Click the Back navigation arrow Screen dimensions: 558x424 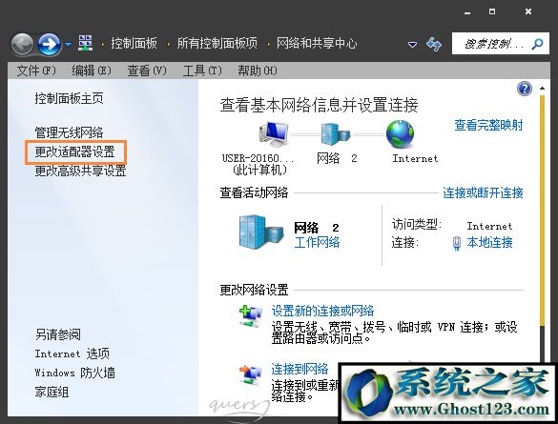22,45
